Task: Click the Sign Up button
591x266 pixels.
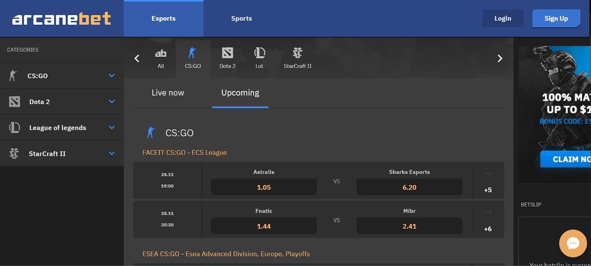Action: pyautogui.click(x=556, y=18)
